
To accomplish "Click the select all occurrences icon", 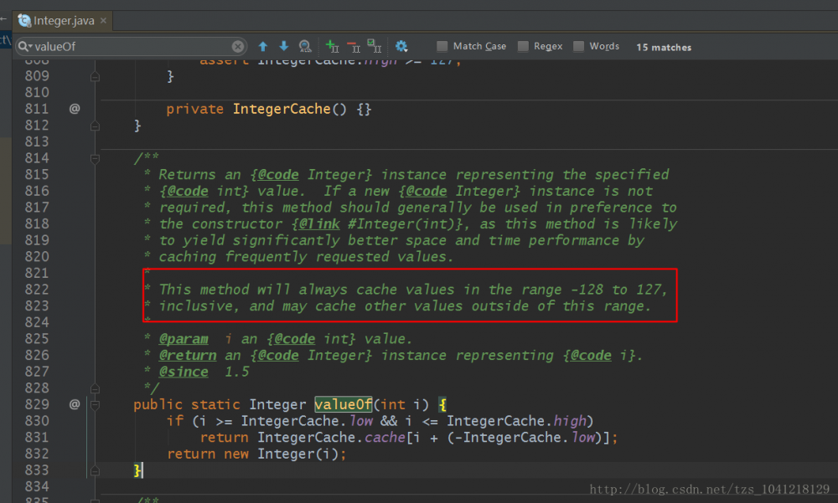I will [374, 47].
